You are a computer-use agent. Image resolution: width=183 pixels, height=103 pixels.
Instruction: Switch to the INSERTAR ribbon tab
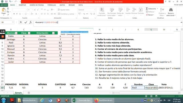tap(22, 5)
